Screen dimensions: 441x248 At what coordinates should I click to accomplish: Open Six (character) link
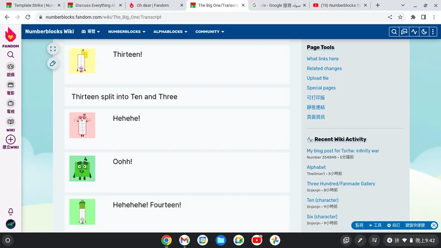click(x=322, y=217)
